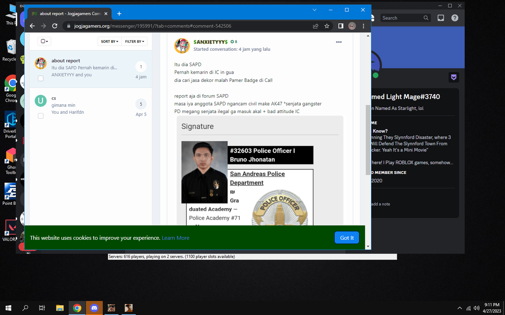Tick checkbox for about report conversation
The image size is (505, 315).
pos(41,79)
